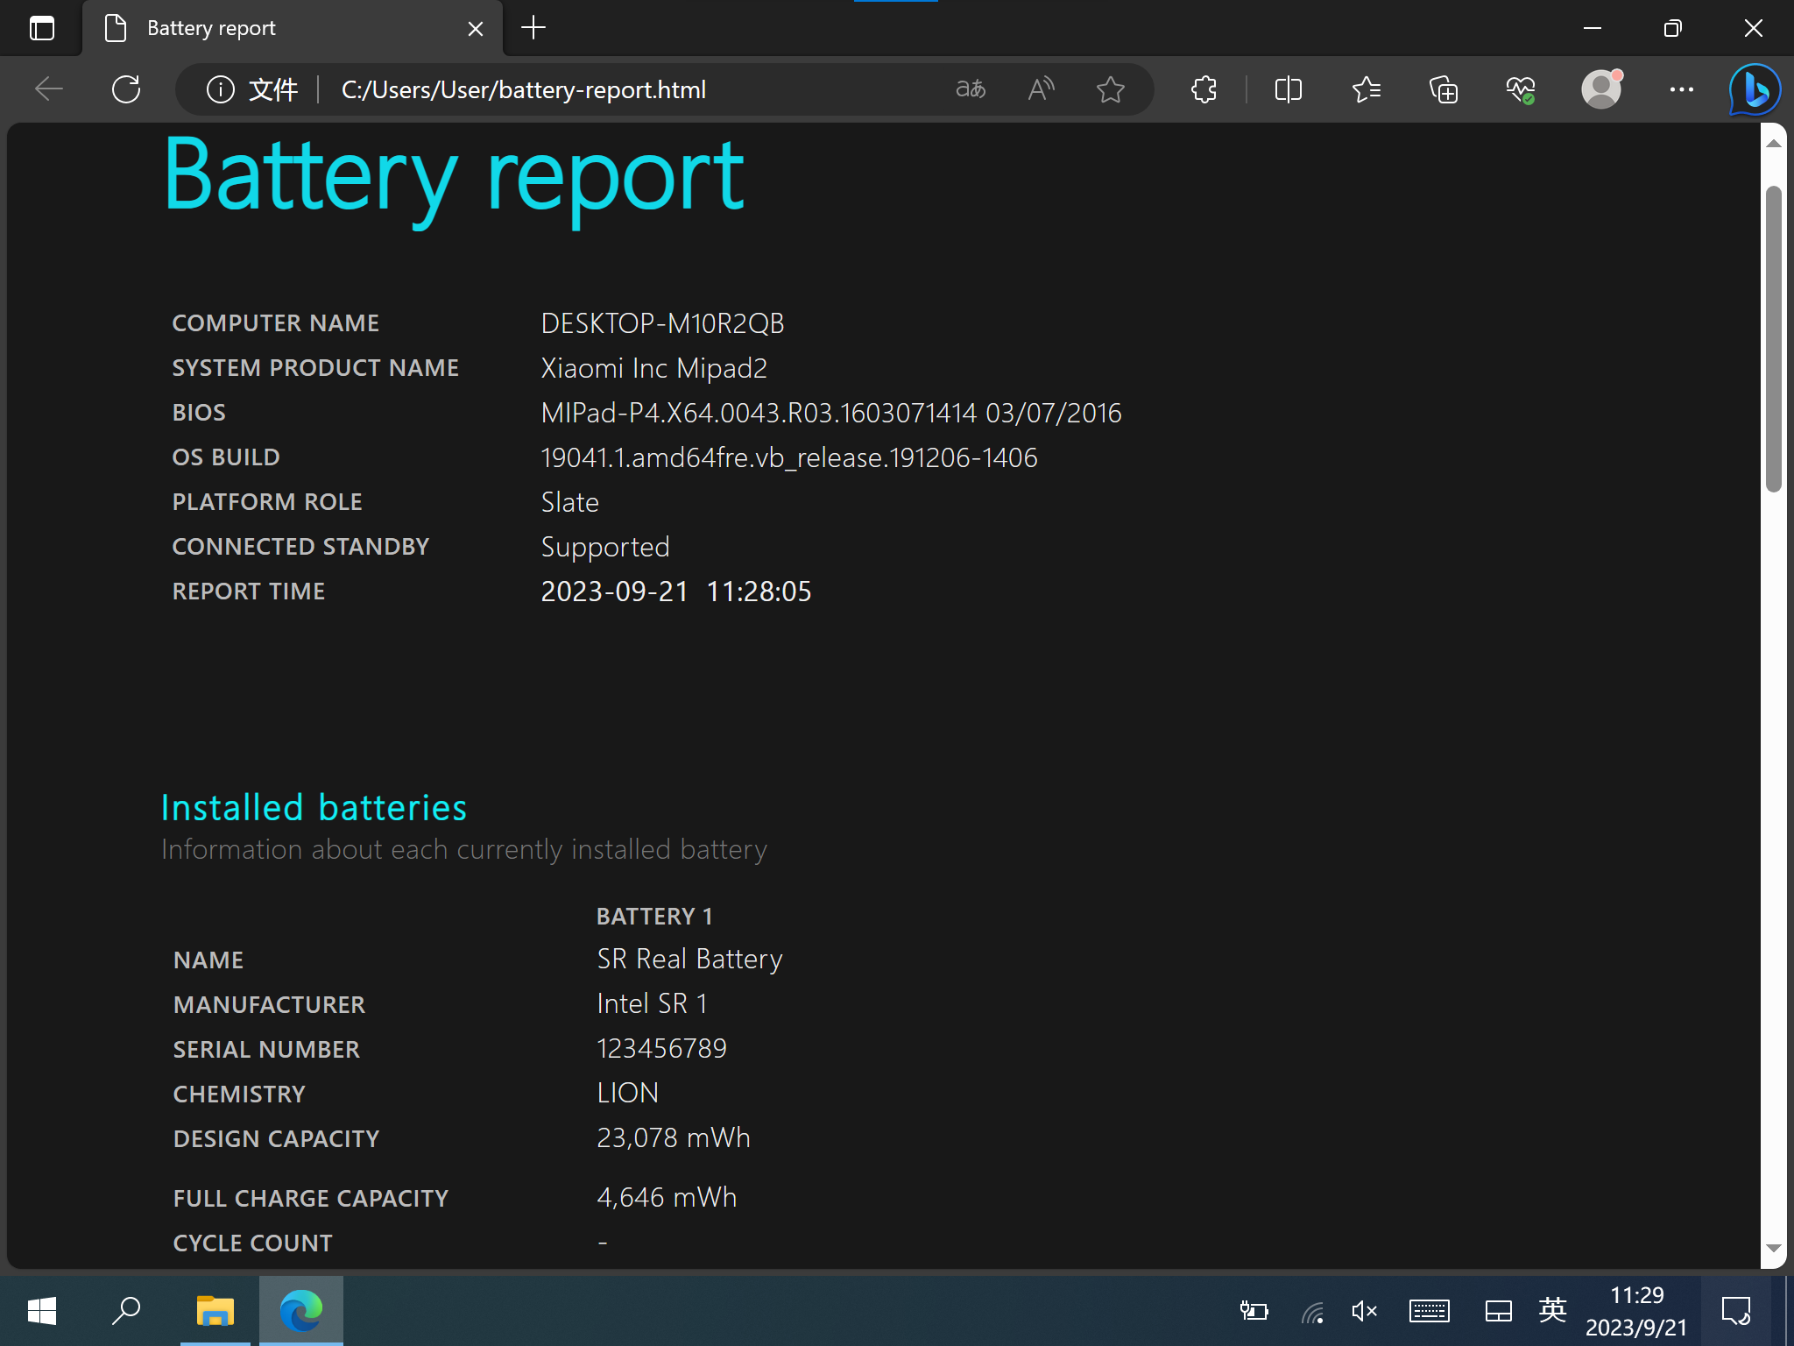Click the Installed batteries heading
Viewport: 1794px width, 1346px height.
click(x=314, y=807)
